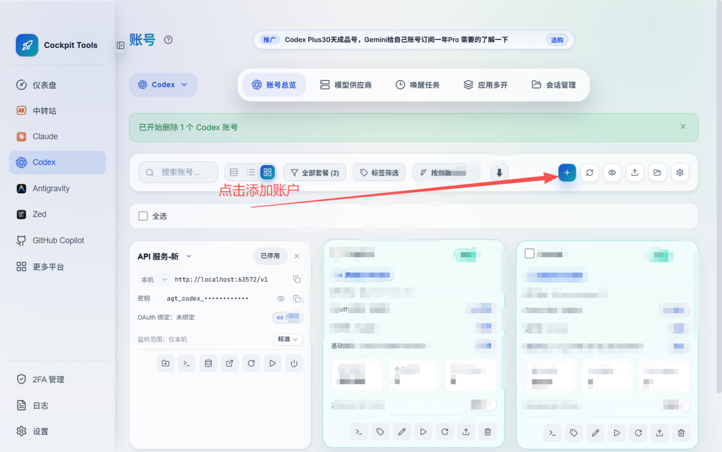The width and height of the screenshot is (722, 452).
Task: Open 中转站 in the sidebar
Action: [x=58, y=111]
